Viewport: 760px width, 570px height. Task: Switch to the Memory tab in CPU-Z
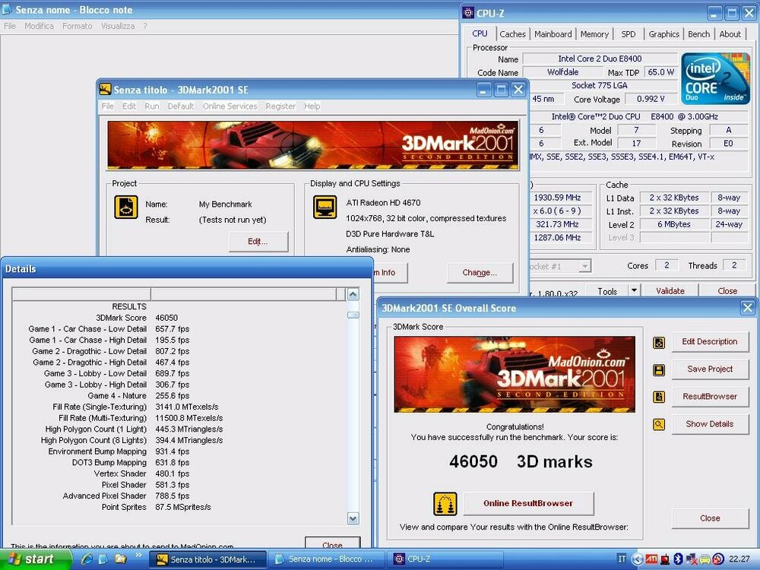click(x=594, y=33)
